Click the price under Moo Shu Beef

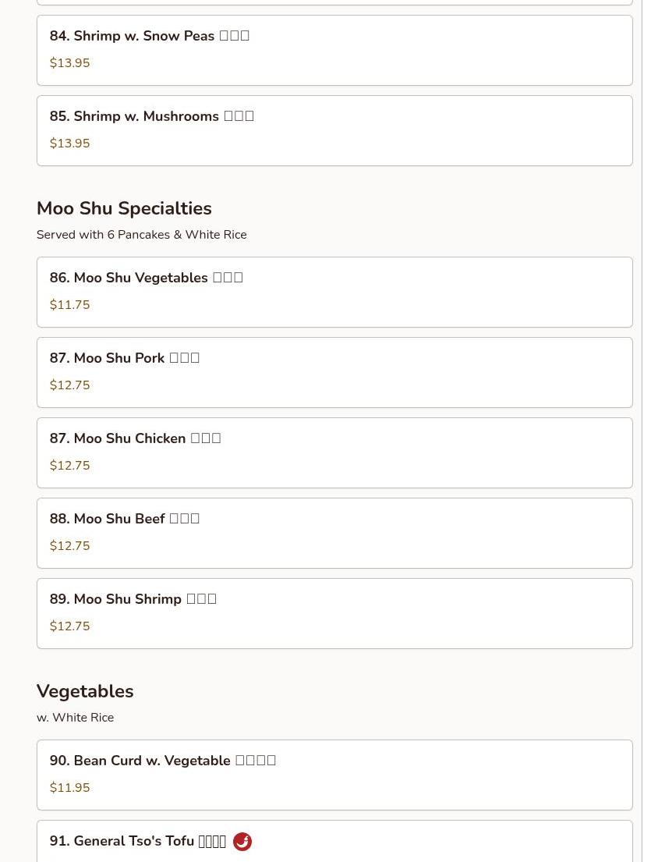pyautogui.click(x=69, y=546)
